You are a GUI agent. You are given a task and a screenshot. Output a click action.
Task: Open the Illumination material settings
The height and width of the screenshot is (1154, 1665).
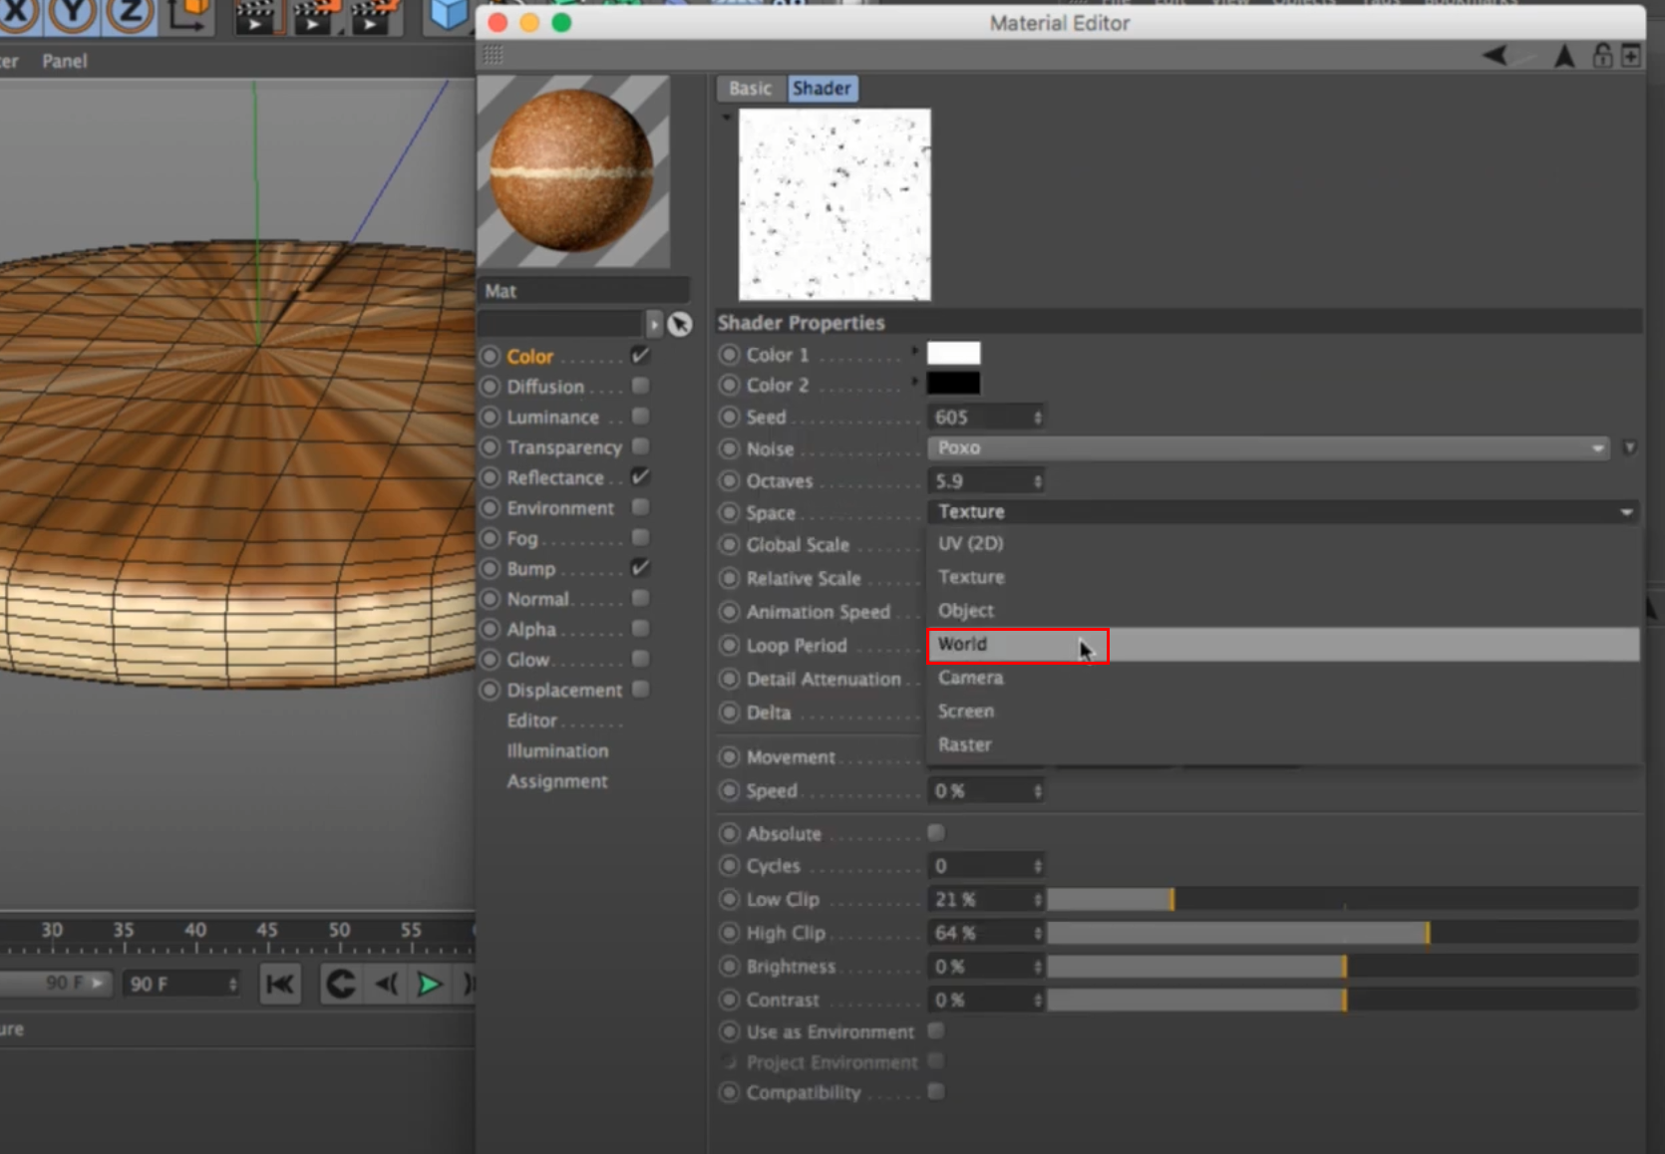coord(557,751)
